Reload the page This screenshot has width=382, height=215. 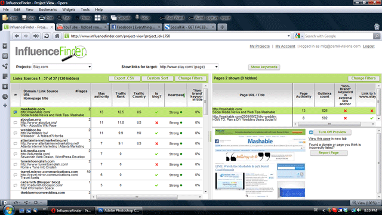(47, 36)
